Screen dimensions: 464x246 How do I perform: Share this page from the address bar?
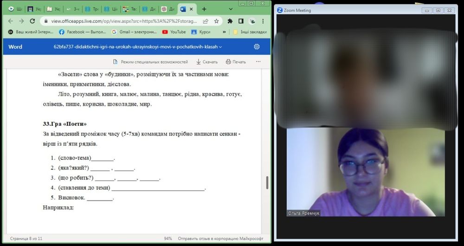206,21
